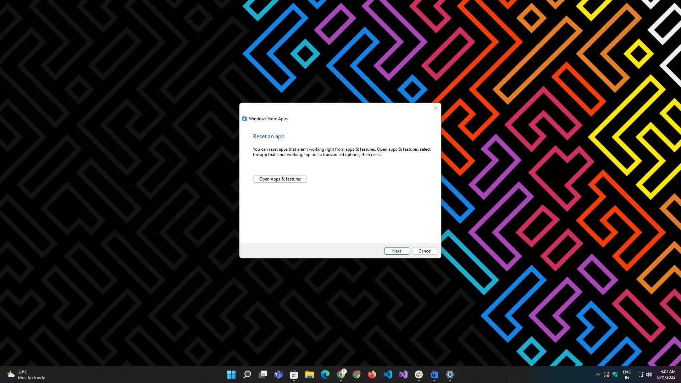Open Windows Security from the system tray
This screenshot has height=383, width=681.
pyautogui.click(x=615, y=374)
